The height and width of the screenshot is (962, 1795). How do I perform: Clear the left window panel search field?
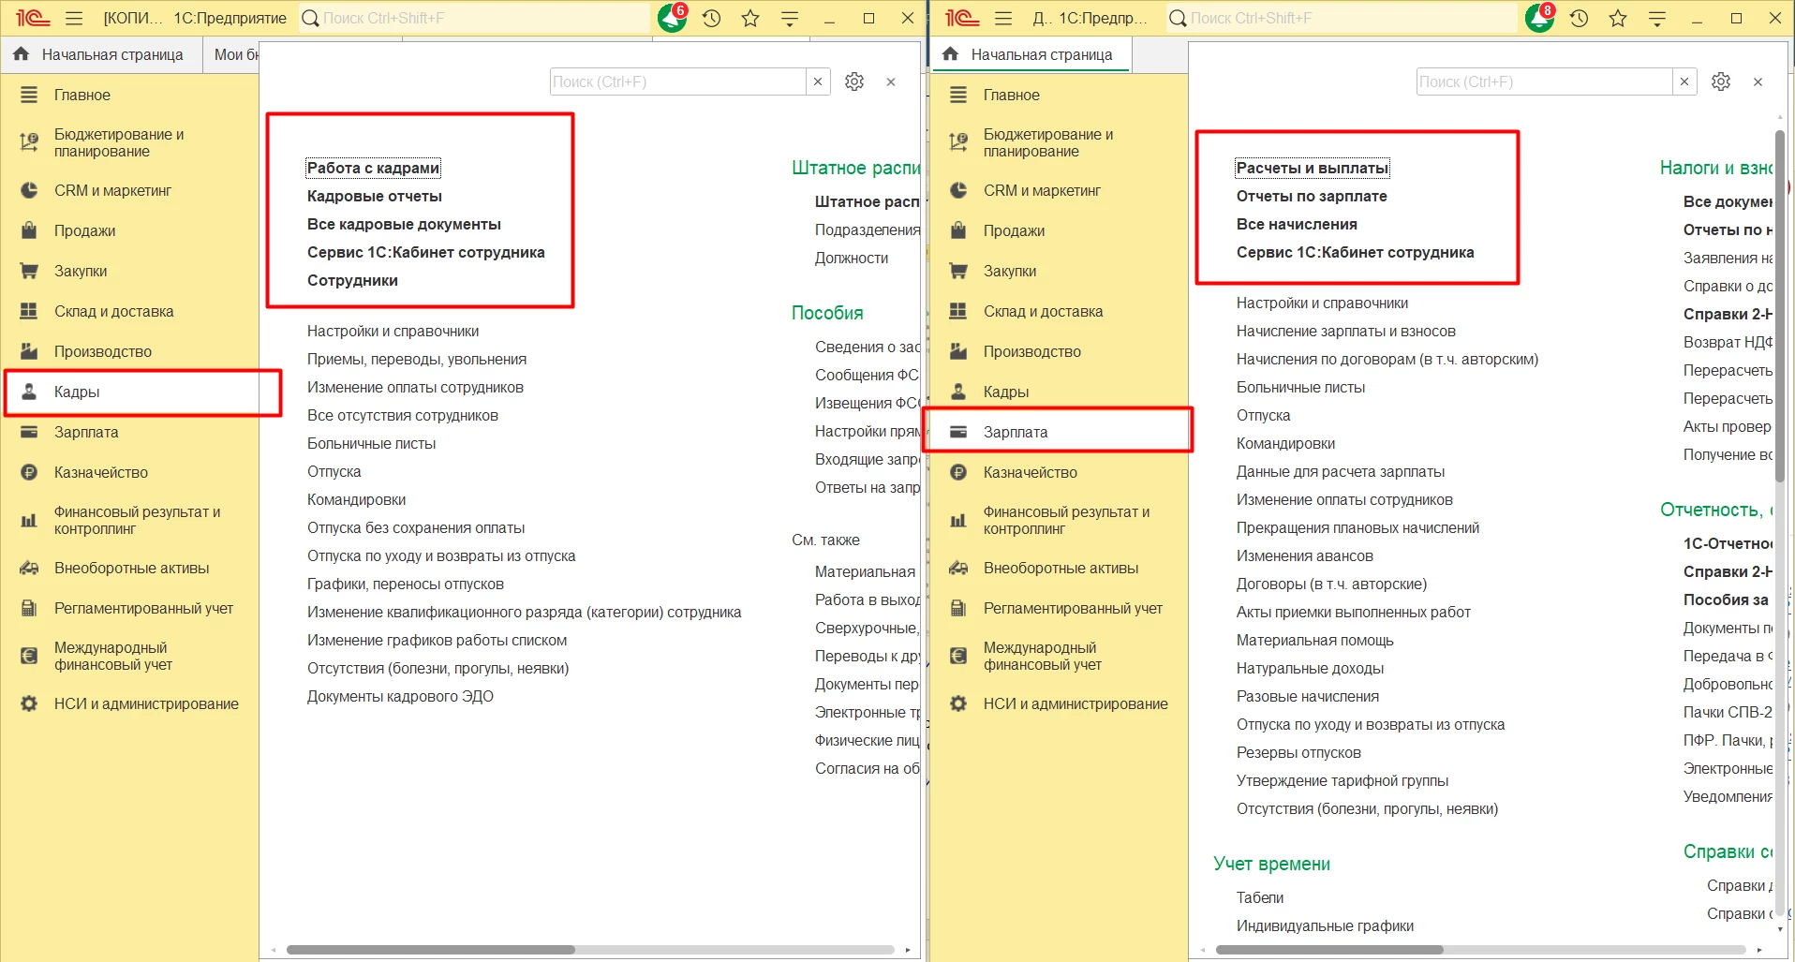(x=818, y=81)
